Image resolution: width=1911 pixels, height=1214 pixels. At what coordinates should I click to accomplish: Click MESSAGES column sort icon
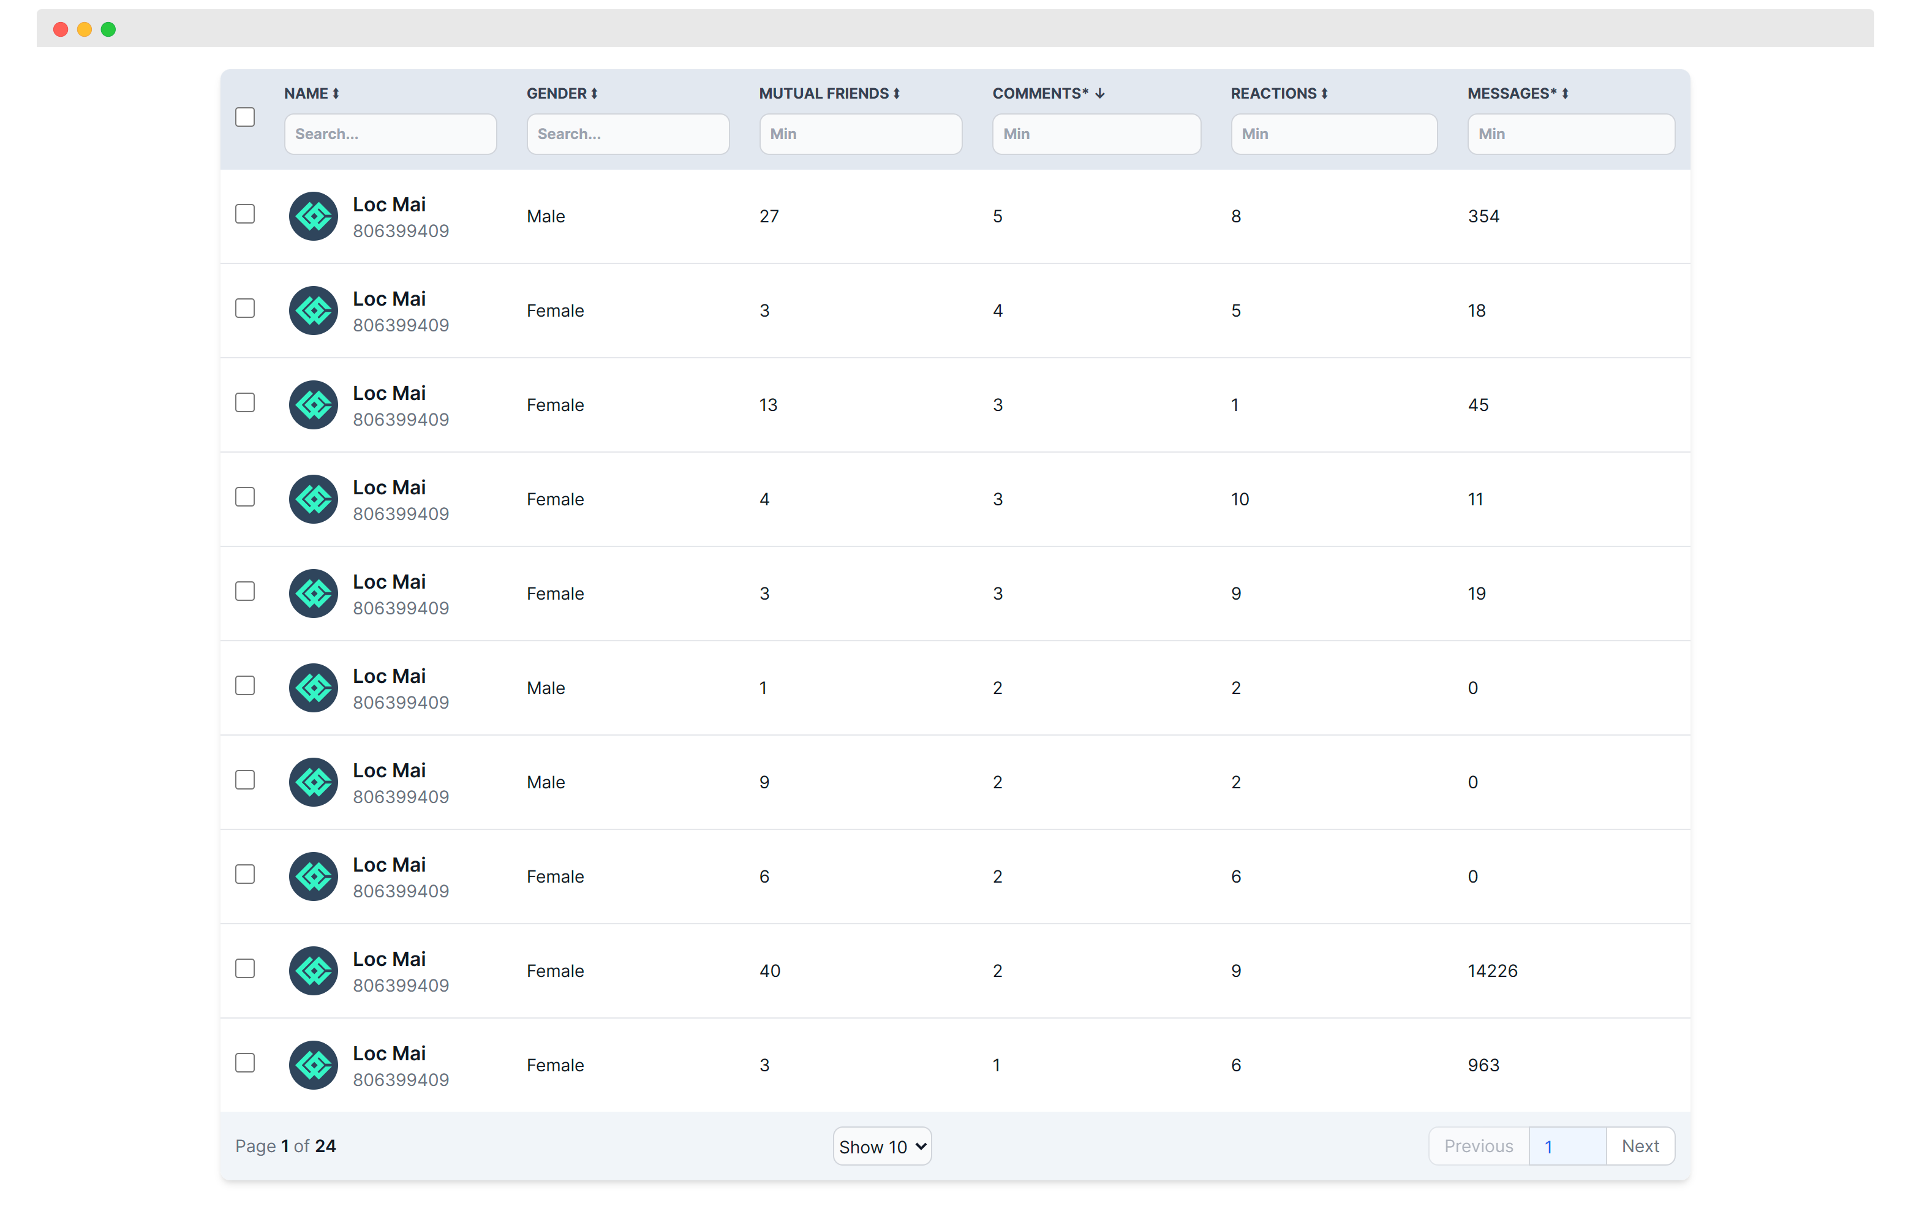tap(1564, 94)
